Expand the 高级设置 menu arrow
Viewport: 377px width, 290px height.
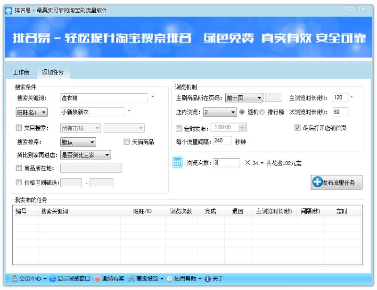(x=162, y=279)
